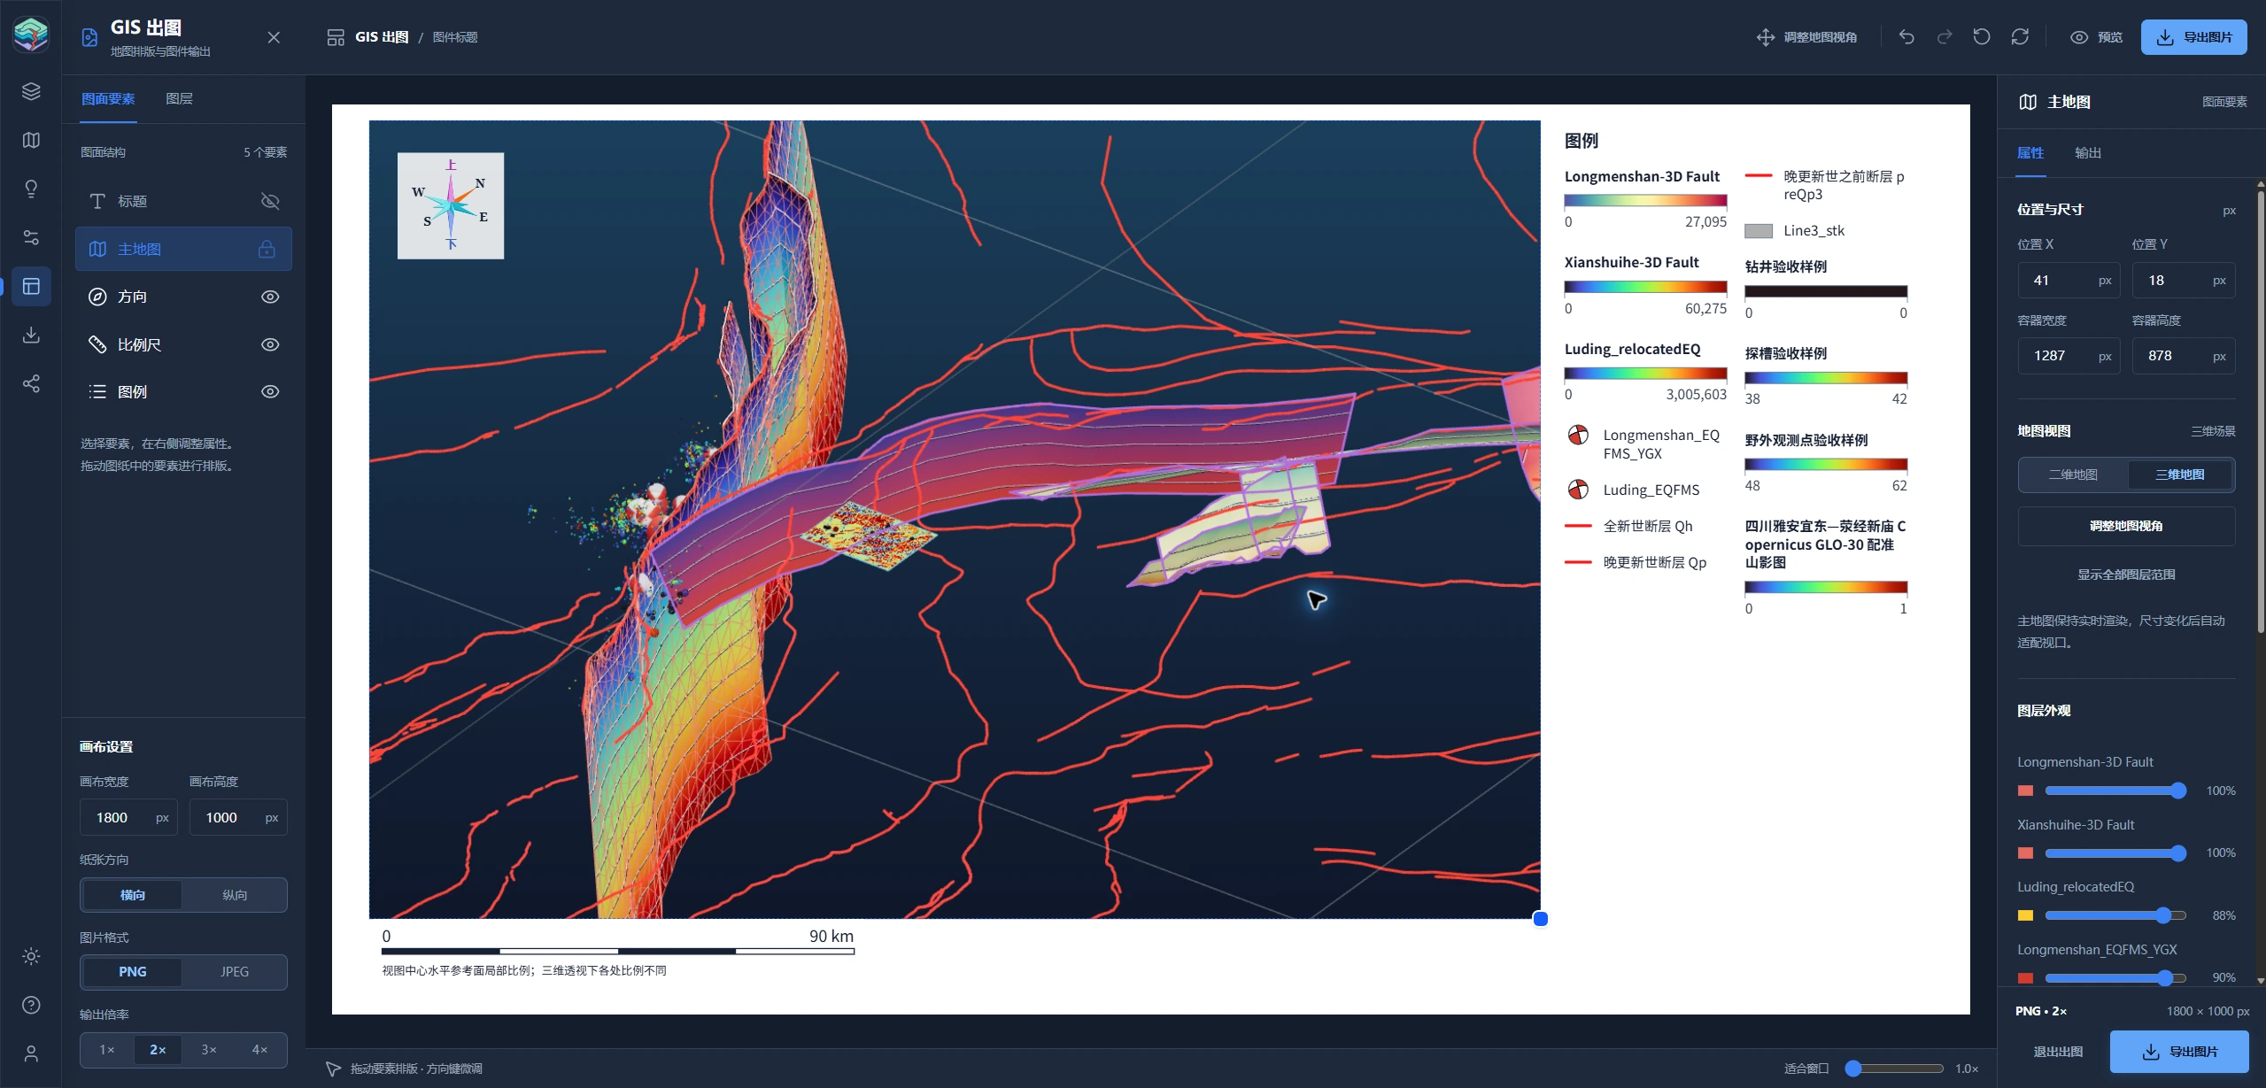The width and height of the screenshot is (2266, 1088).
Task: Open the share sidebar icon
Action: click(x=31, y=383)
